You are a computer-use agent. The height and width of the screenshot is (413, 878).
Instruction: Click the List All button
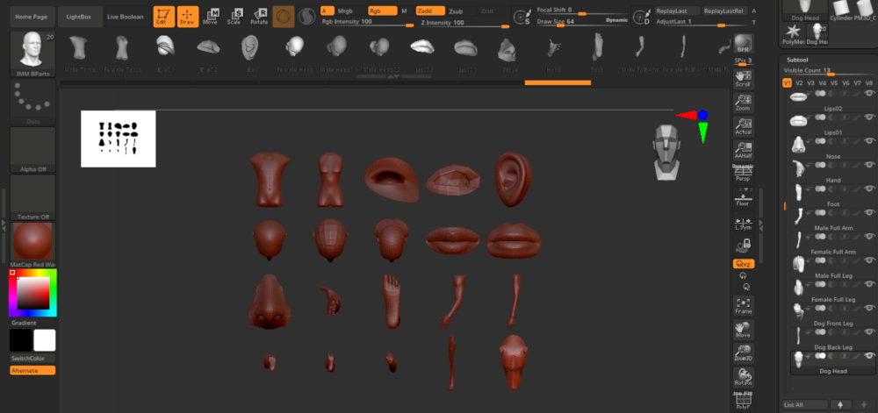[804, 404]
